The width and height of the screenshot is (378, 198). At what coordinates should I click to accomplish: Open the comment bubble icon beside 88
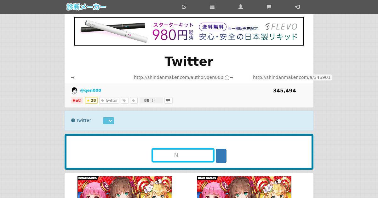click(x=169, y=101)
